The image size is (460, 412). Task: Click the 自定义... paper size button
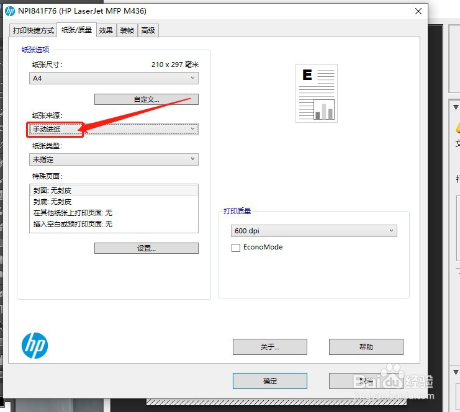147,99
